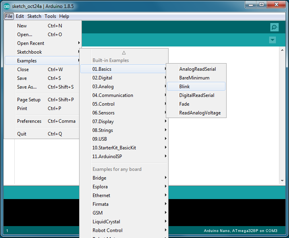Screen dimensions: 289x238
Task: Expand 05.Control examples
Action: (124, 104)
